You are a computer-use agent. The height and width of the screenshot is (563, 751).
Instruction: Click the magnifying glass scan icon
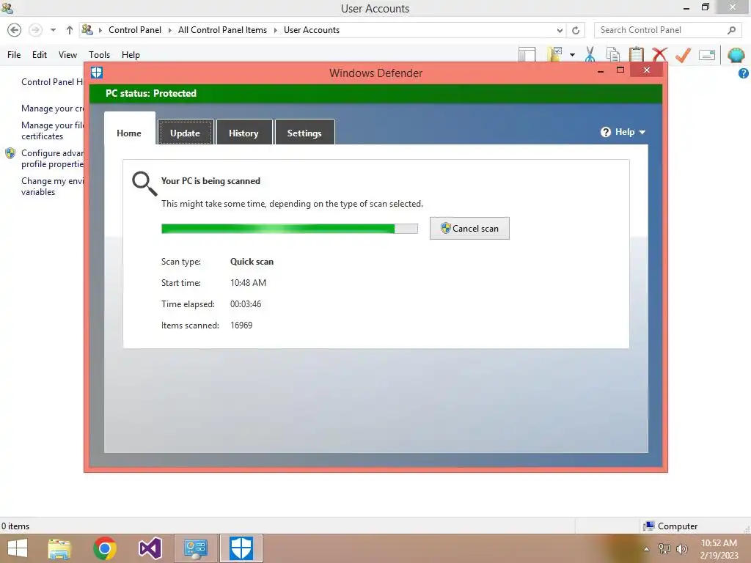point(144,184)
